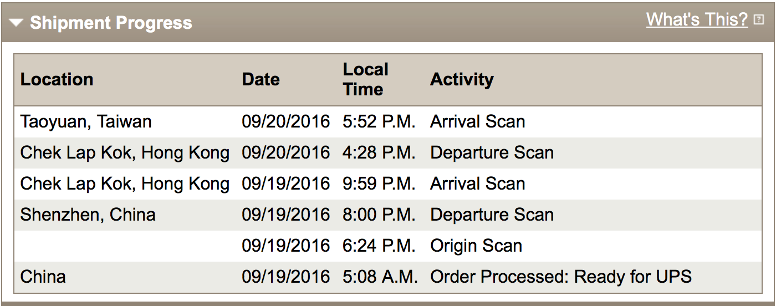Select the China location cell
This screenshot has width=776, height=306.
coord(43,277)
